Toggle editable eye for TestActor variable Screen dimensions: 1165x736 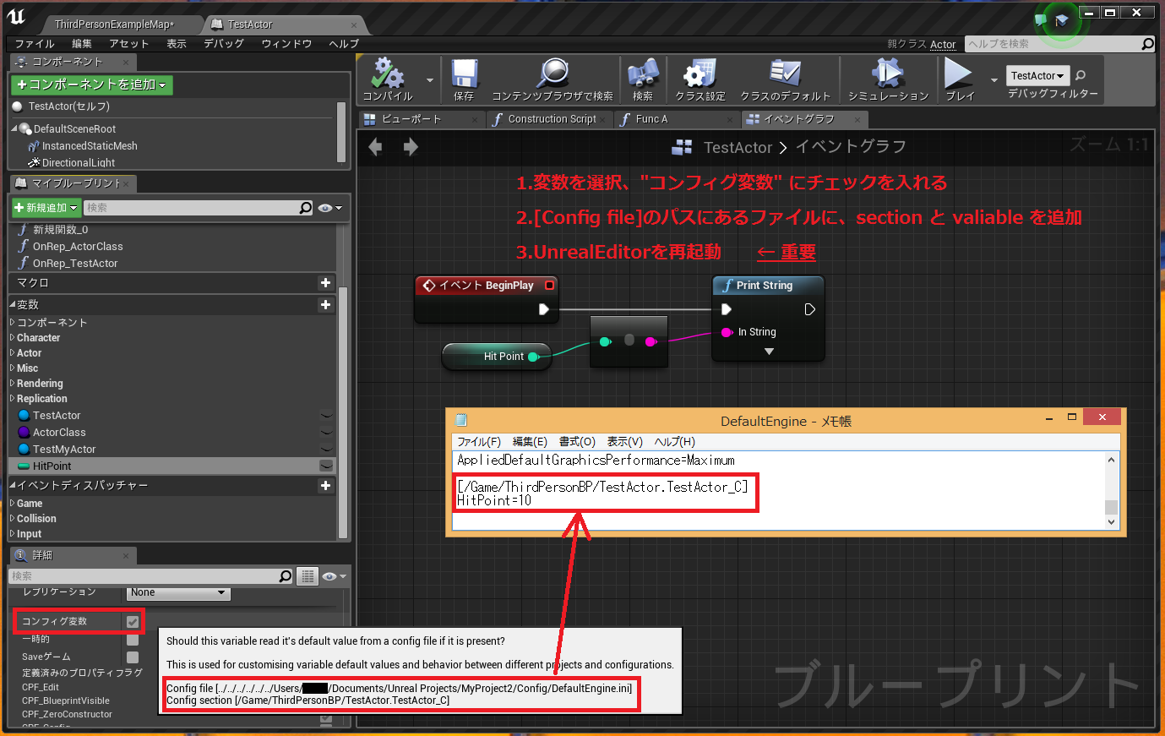tap(326, 416)
